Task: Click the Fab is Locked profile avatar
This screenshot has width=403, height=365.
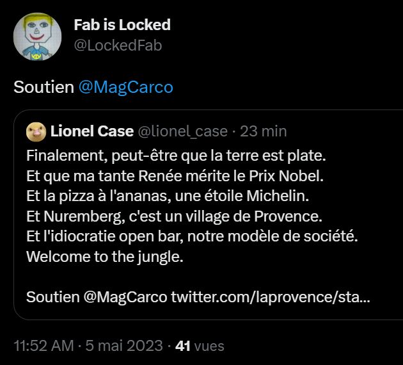Action: tap(36, 35)
